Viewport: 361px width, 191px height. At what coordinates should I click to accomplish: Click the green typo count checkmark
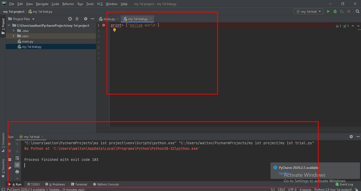click(x=346, y=26)
